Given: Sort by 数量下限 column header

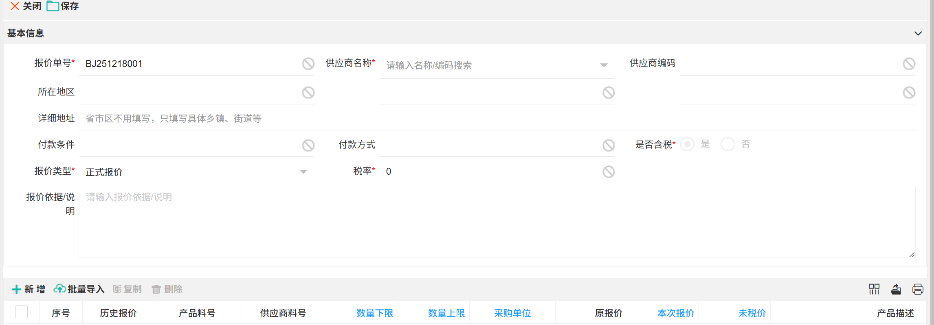Looking at the screenshot, I should 374,313.
